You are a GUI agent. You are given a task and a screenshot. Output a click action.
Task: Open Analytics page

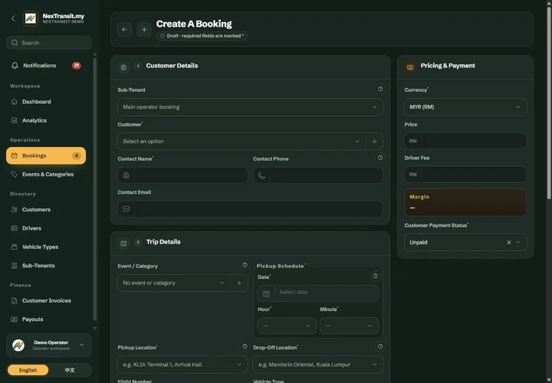coord(46,120)
